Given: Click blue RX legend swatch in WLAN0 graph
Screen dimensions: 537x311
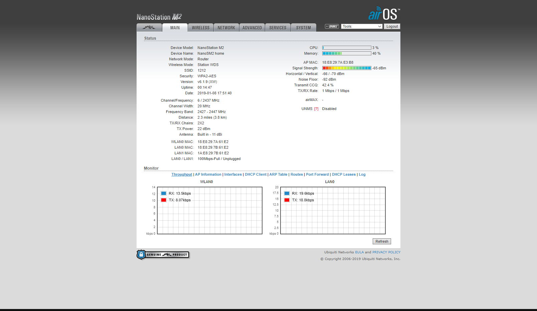Looking at the screenshot, I should click(164, 193).
